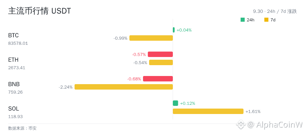Select the SOL coin label
Image resolution: width=305 pixels, height=133 pixels.
(x=14, y=109)
